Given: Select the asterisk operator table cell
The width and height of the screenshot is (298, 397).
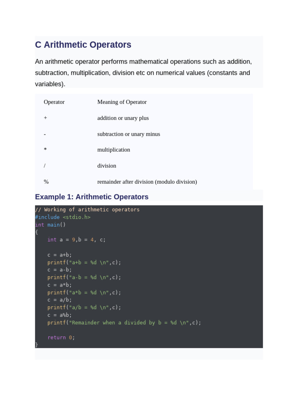Looking at the screenshot, I should [x=45, y=150].
